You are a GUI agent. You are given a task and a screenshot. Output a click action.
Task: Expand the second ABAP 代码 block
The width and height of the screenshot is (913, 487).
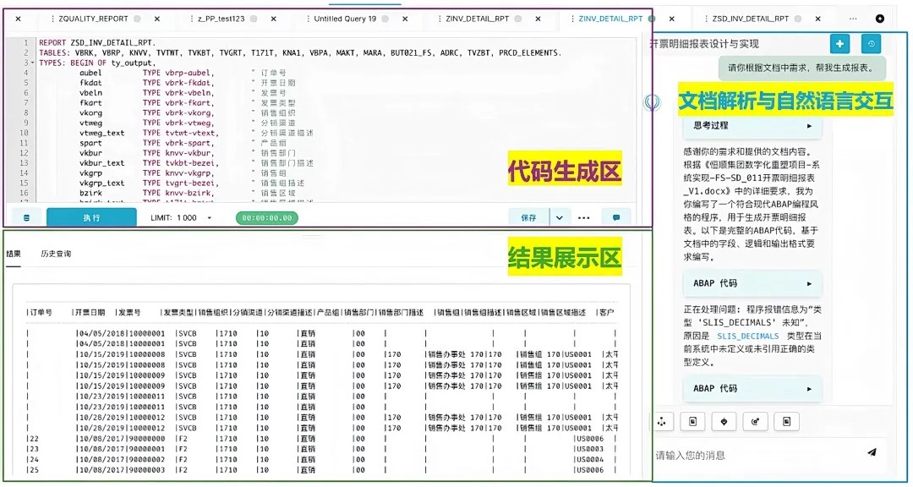[x=752, y=389]
